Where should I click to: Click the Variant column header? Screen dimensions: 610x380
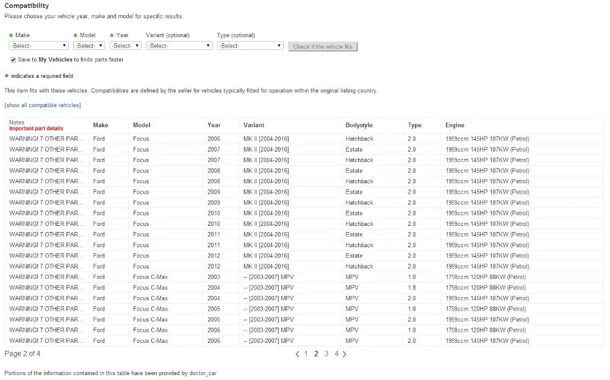[254, 125]
